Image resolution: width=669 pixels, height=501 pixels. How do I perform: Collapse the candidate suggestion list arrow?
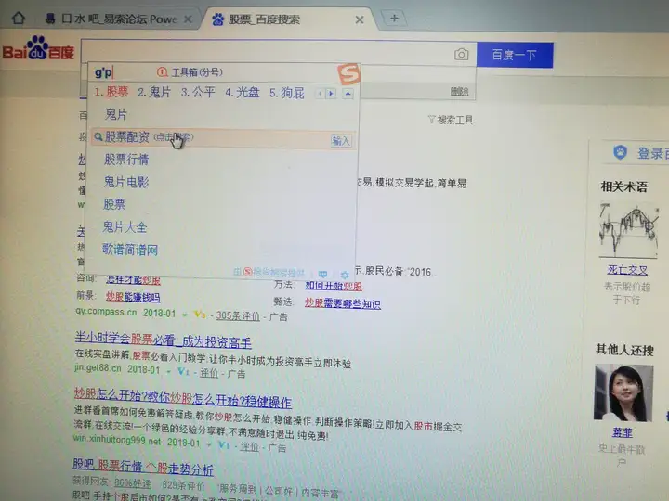(348, 94)
